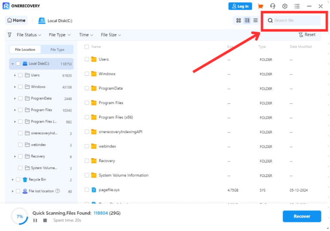Click the hexagon shield icon in title bar
The image size is (330, 231).
[285, 6]
